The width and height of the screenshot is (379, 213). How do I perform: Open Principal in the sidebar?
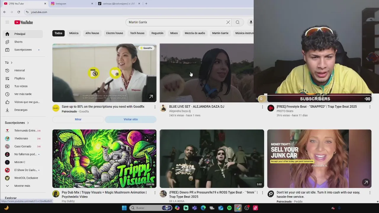23,34
